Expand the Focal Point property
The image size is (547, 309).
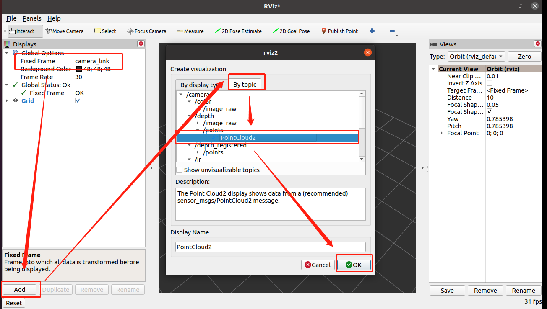[x=441, y=133]
